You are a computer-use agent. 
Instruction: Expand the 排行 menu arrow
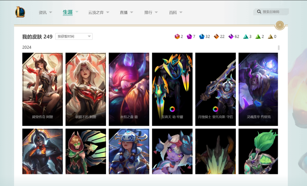pos(156,12)
